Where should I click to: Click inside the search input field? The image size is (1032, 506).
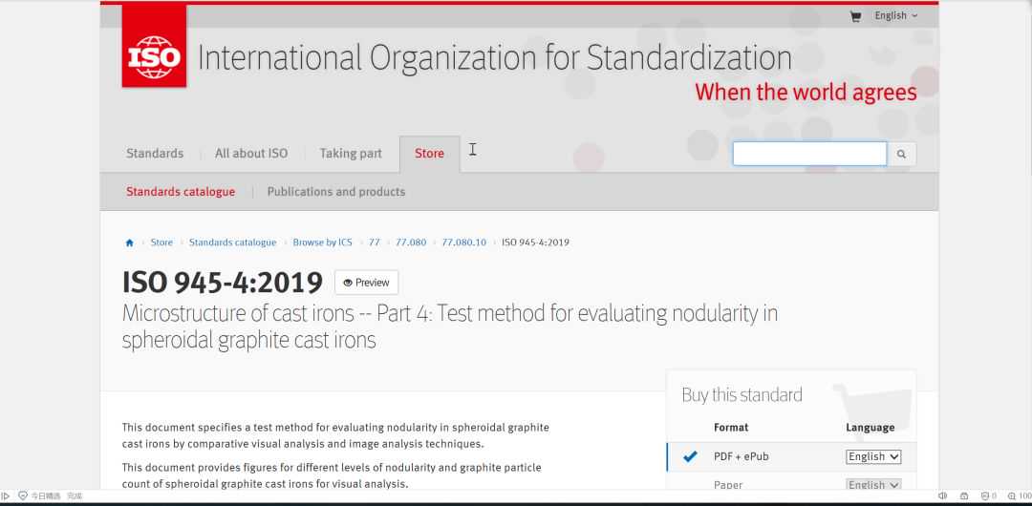[x=809, y=154]
